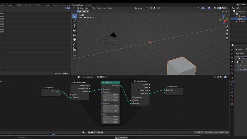Toggle viewport overlays button
Screen dimensions: 247x139
209,8
